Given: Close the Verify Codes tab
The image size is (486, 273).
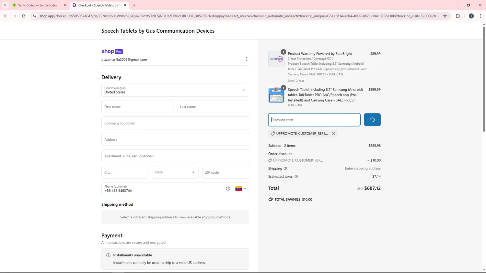Looking at the screenshot, I should coord(65,5).
